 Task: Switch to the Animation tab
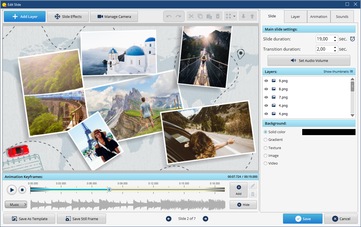click(318, 17)
